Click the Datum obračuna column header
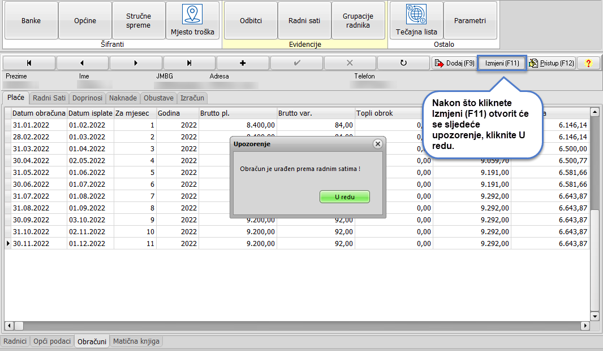 [39, 113]
